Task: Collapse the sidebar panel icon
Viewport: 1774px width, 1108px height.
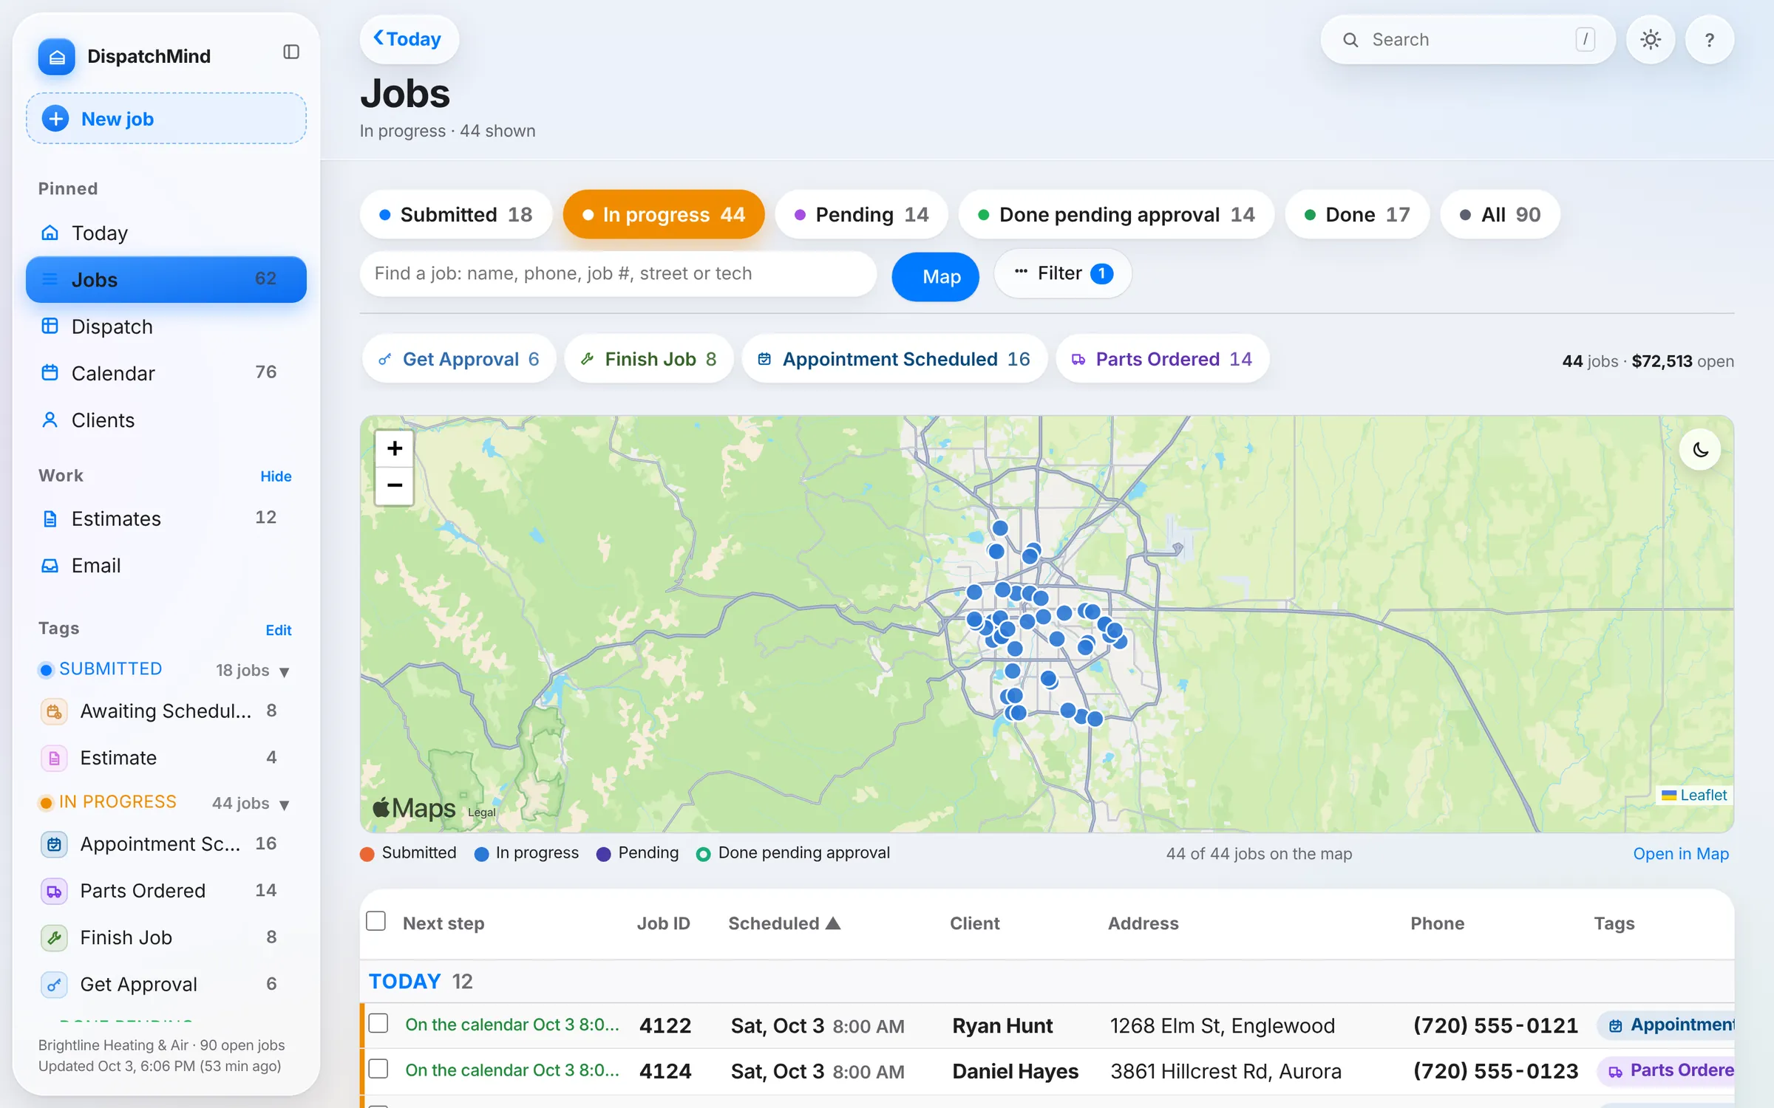Action: click(291, 52)
